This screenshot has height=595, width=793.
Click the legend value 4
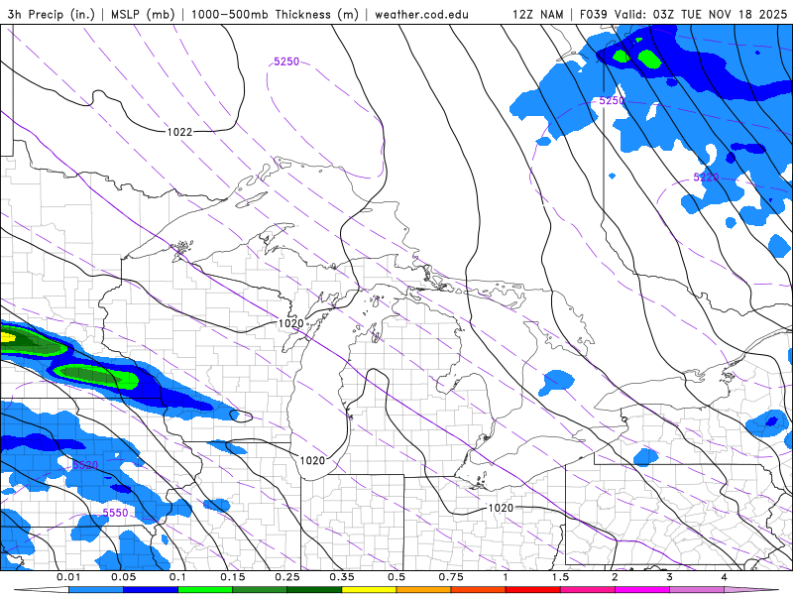coord(725,577)
